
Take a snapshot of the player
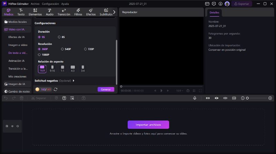tap(188, 90)
